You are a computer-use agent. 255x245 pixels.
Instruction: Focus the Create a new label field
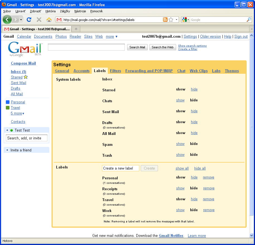coord(120,168)
